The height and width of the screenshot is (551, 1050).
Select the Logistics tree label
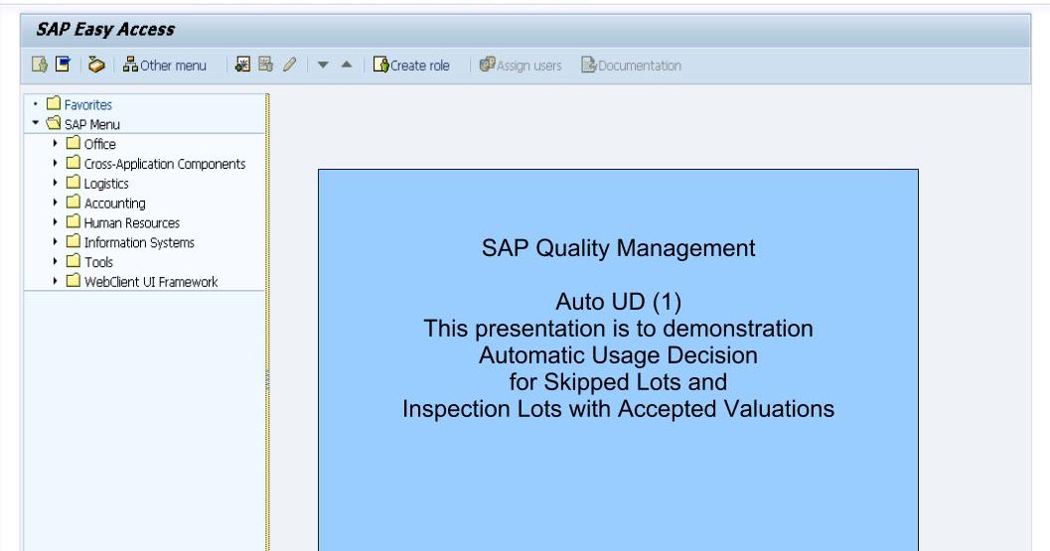[106, 184]
